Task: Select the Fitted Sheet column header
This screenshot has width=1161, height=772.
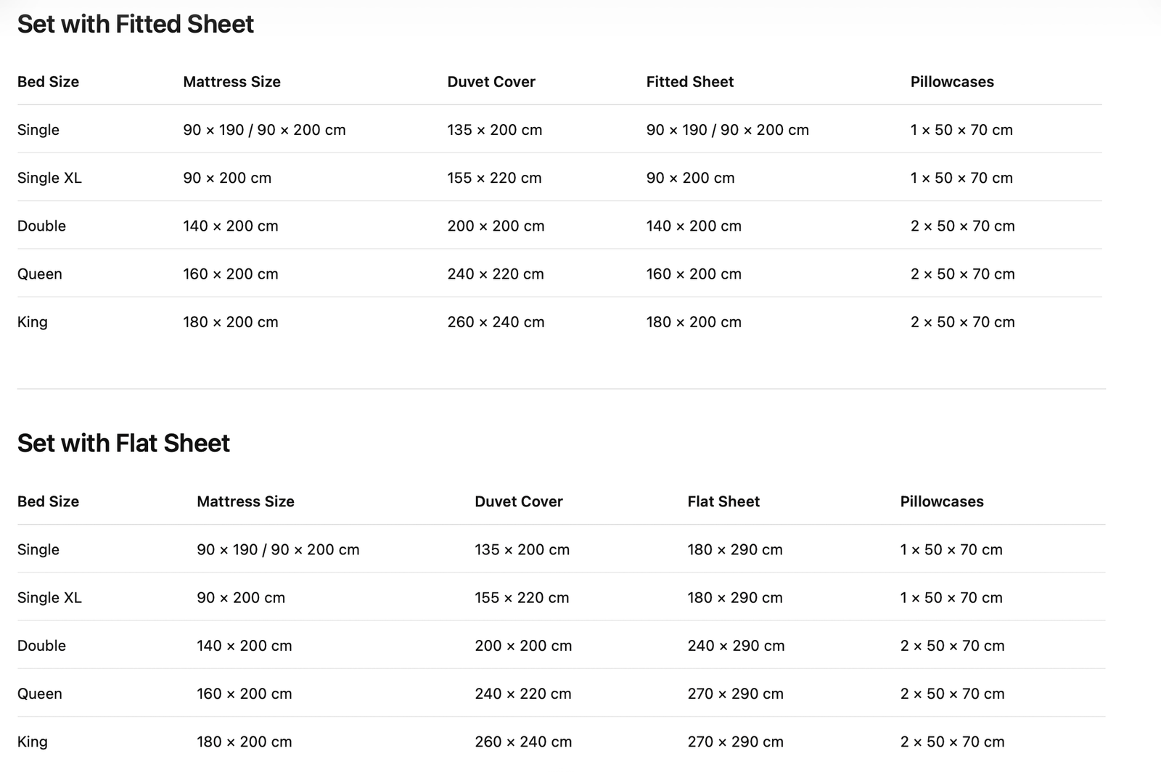Action: pyautogui.click(x=689, y=82)
